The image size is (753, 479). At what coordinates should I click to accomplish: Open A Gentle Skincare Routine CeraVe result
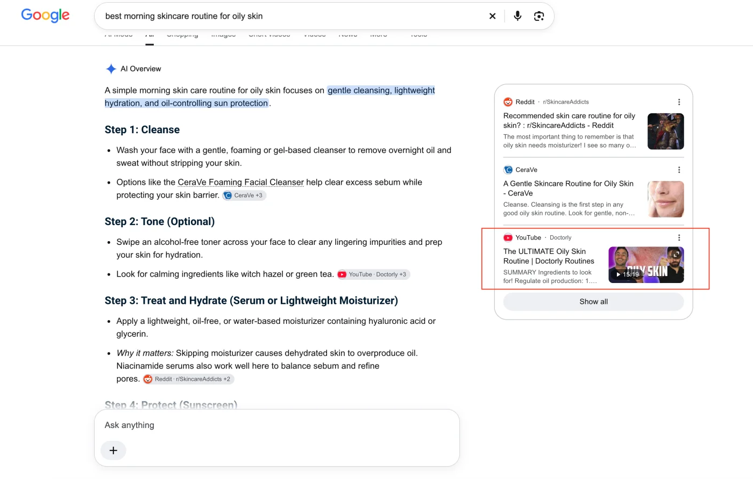tap(568, 188)
